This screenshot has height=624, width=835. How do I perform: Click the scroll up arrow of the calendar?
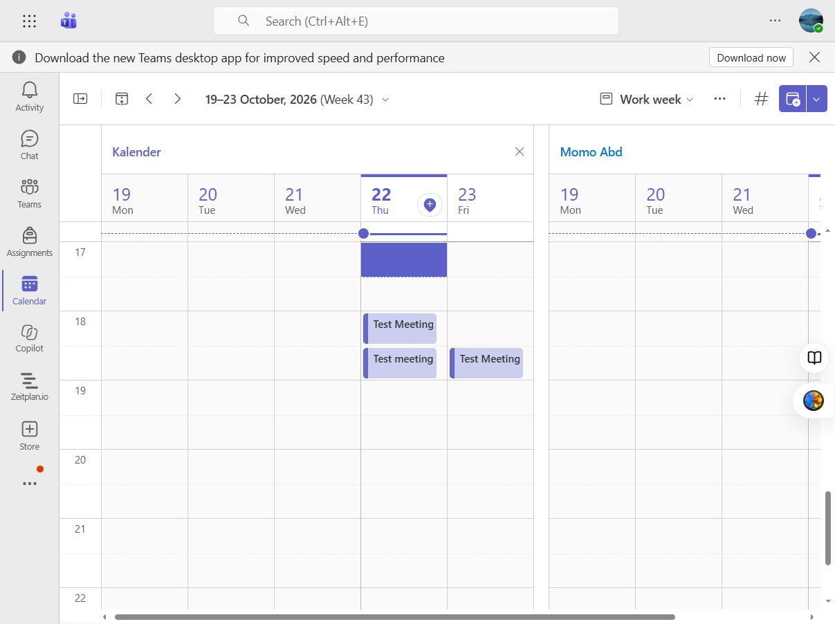coord(828,230)
